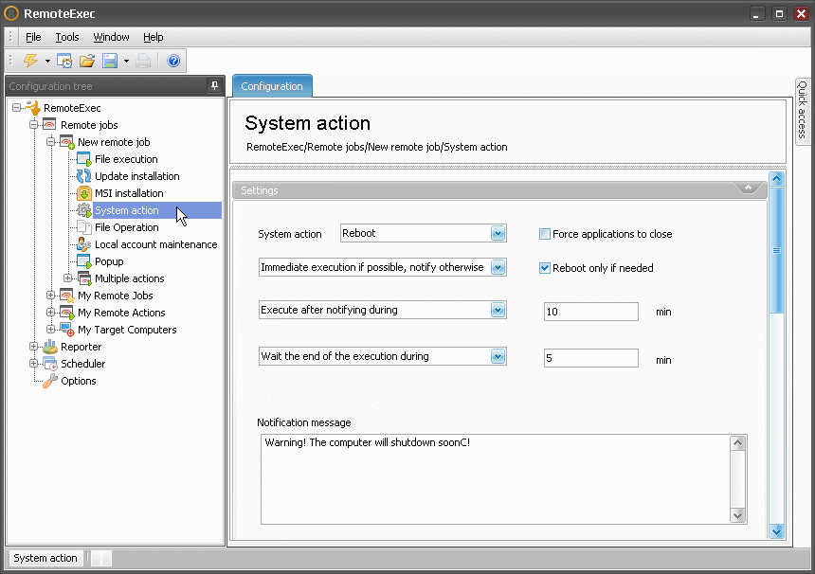The width and height of the screenshot is (815, 574).
Task: Open the Window menu
Action: 111,37
